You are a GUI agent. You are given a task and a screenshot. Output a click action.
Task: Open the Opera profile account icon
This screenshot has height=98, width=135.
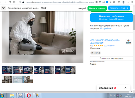click(123, 2)
